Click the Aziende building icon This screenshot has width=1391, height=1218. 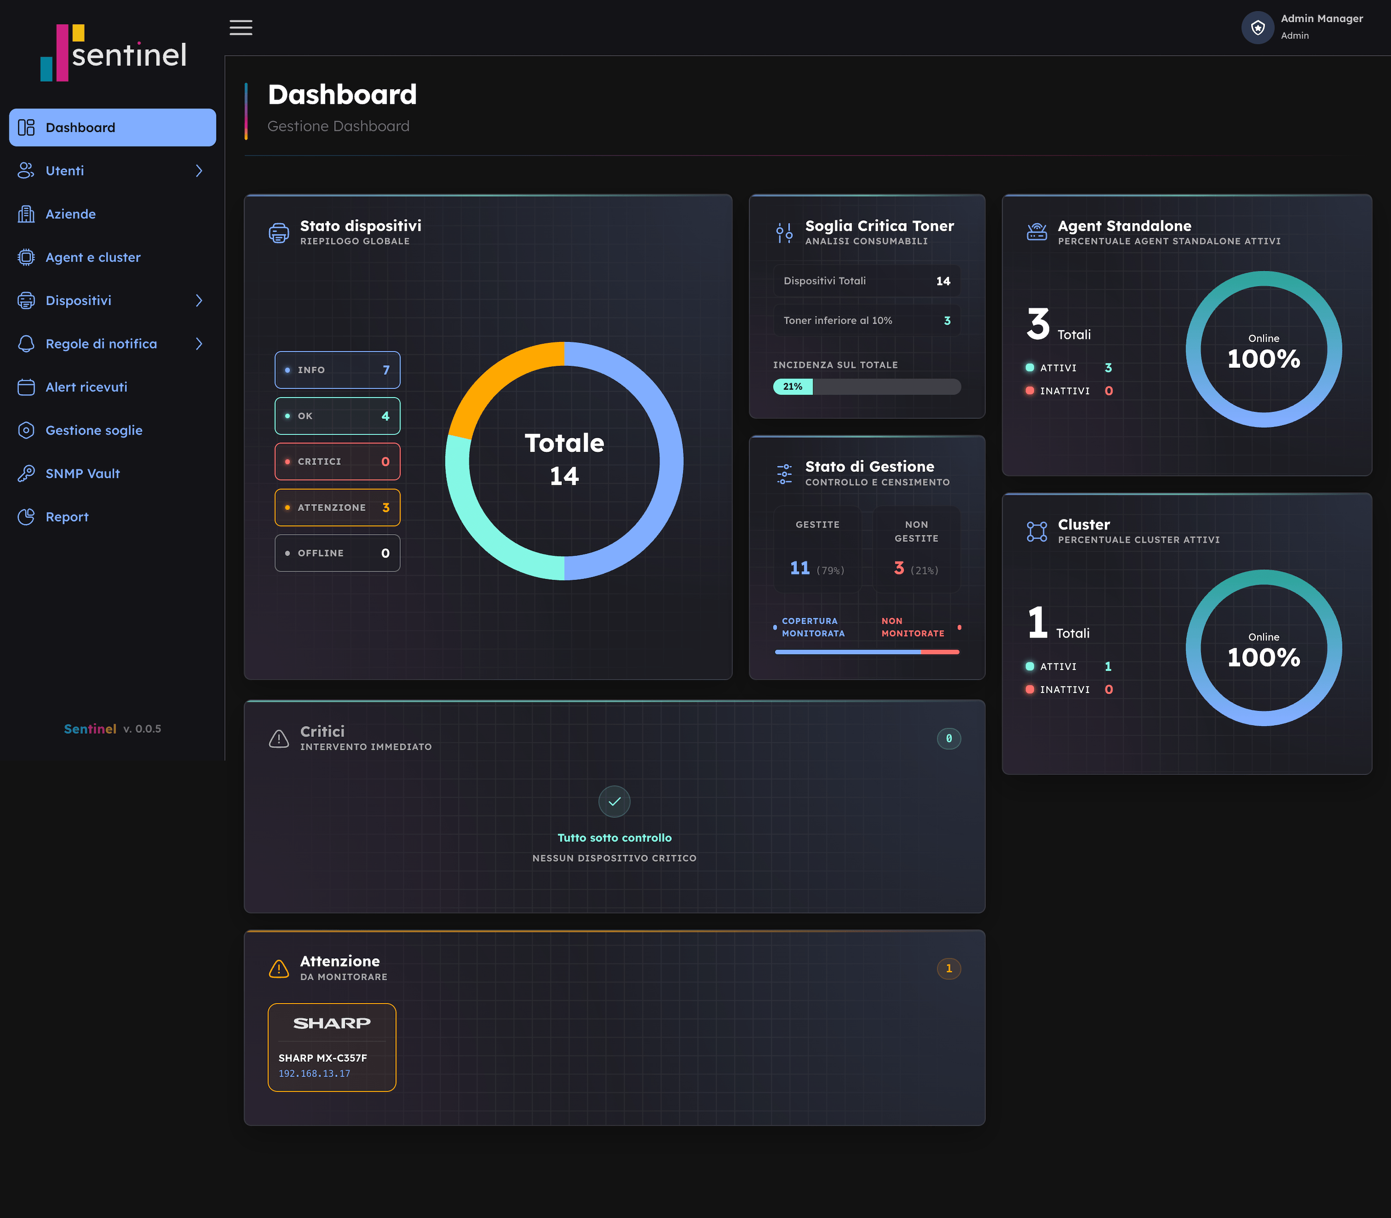click(x=26, y=214)
